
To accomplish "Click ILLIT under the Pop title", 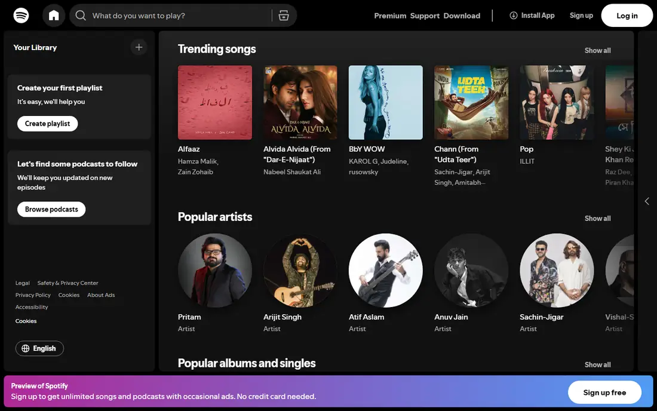I will pyautogui.click(x=527, y=161).
